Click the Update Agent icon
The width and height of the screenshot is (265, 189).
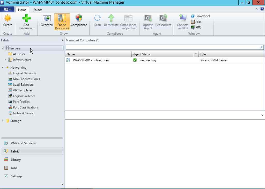148,18
